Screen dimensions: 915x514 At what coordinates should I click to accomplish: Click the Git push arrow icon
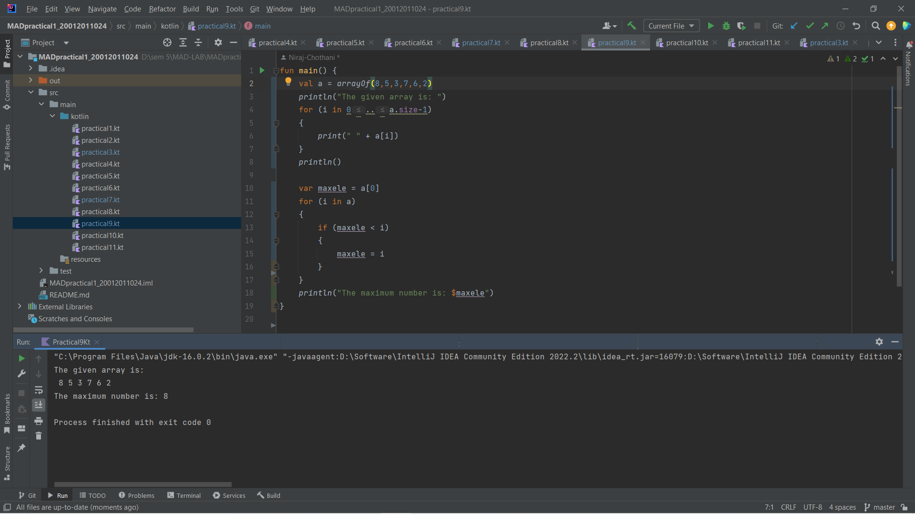[x=825, y=26]
